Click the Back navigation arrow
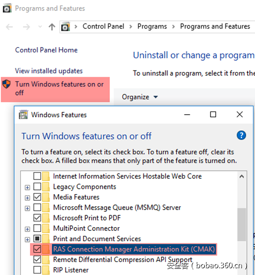This screenshot has width=255, height=275. (9, 27)
